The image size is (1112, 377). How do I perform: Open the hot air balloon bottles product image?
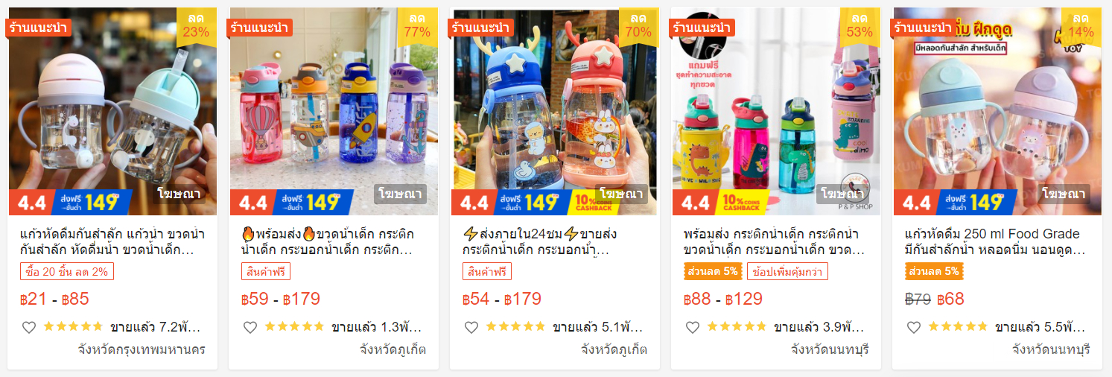coord(334,112)
